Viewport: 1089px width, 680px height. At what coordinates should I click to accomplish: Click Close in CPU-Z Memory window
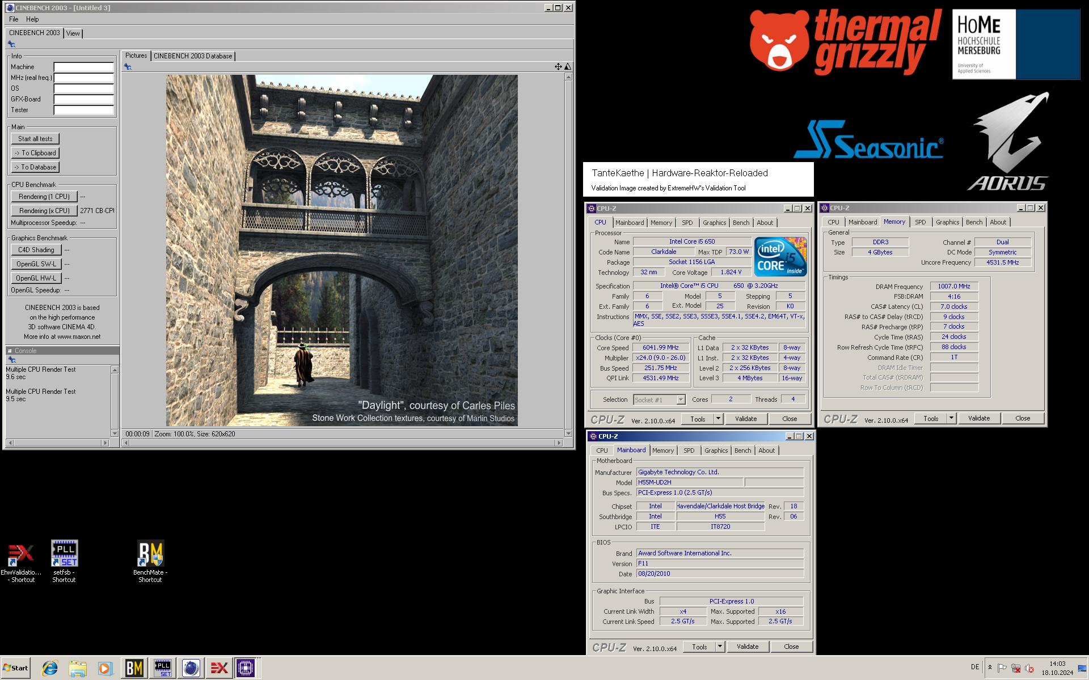pos(1023,418)
